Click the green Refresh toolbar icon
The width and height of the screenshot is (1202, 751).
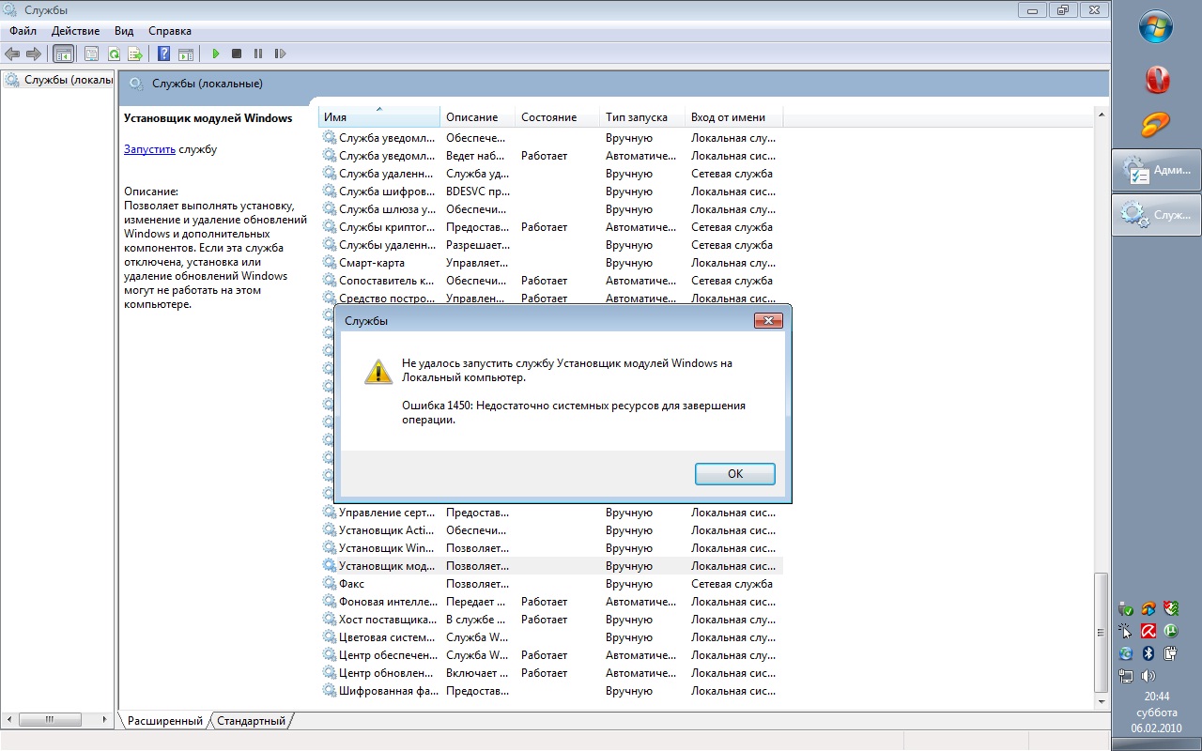[114, 54]
